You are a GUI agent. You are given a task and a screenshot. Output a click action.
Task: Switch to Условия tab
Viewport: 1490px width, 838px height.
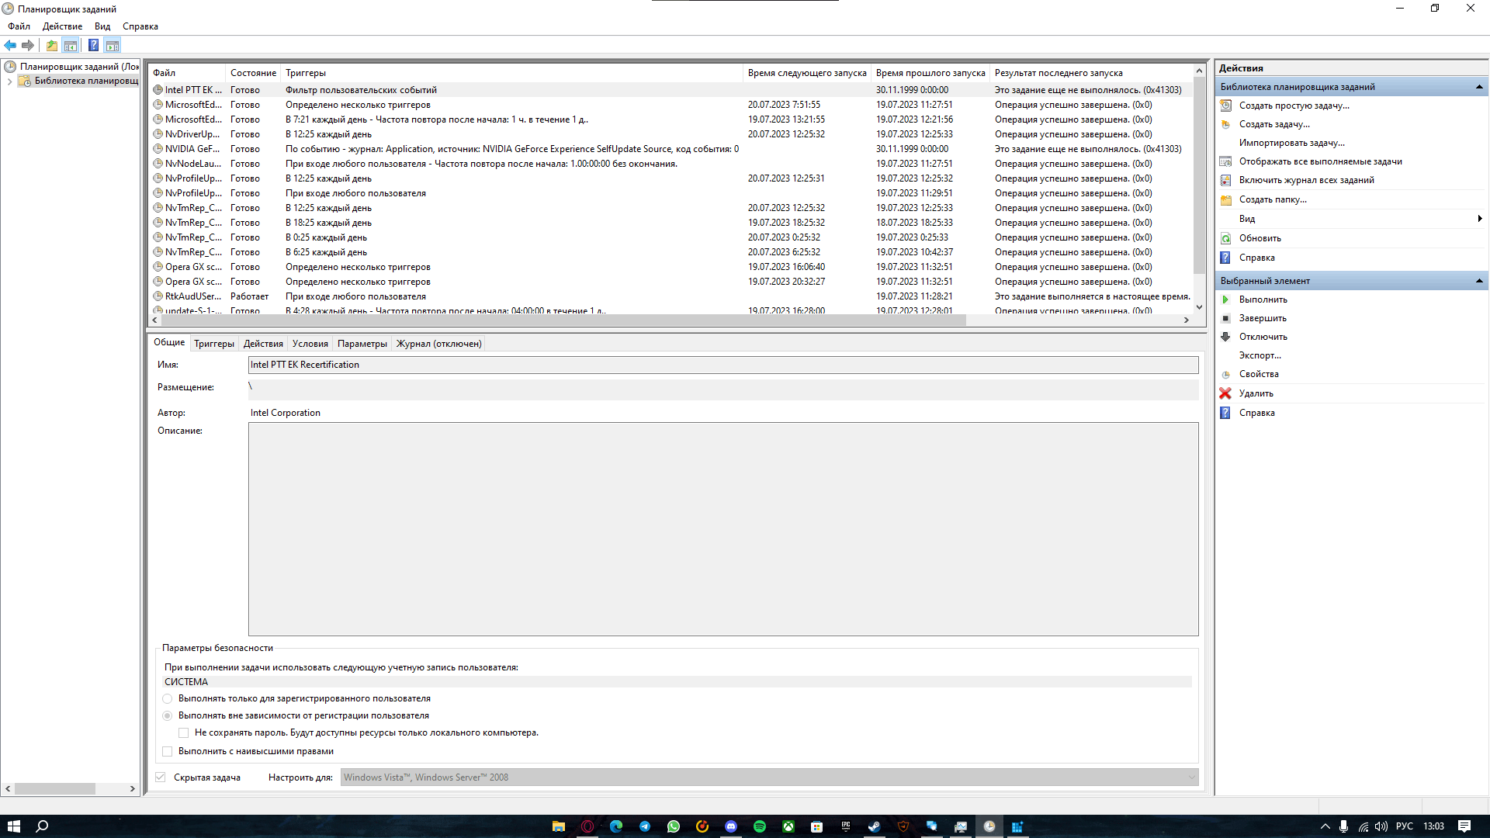pos(310,344)
